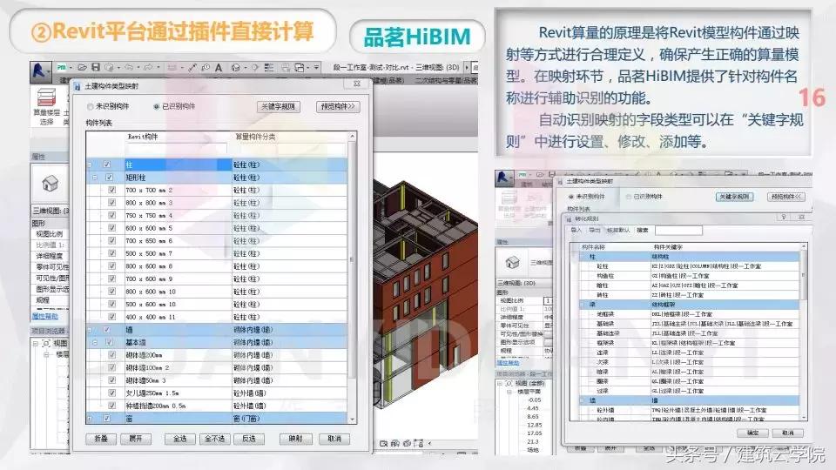This screenshot has height=470, width=836.
Task: Click the 展开 button in left dialog
Action: click(x=136, y=439)
